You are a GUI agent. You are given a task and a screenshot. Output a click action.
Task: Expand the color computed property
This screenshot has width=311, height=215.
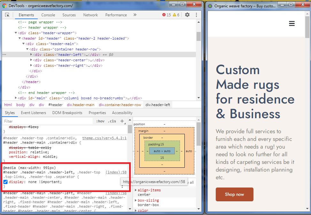point(136,211)
